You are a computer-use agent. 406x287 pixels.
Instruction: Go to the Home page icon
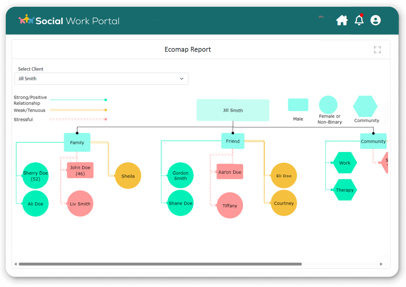[342, 21]
